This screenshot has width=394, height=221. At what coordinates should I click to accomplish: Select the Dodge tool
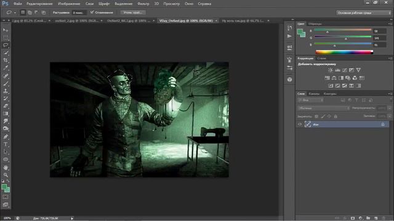pos(6,129)
